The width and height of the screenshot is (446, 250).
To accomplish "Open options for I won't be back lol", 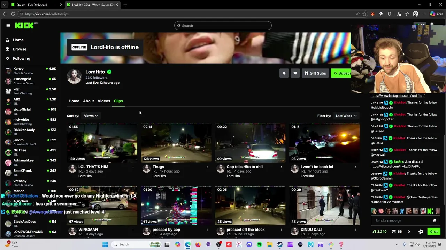I will point(355,167).
